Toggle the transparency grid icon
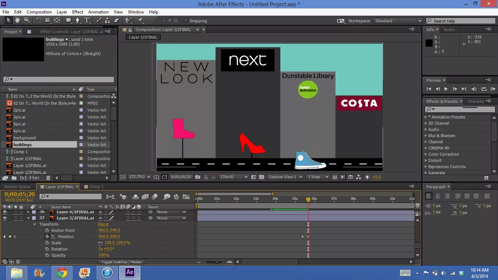The image size is (498, 280). pyautogui.click(x=261, y=177)
